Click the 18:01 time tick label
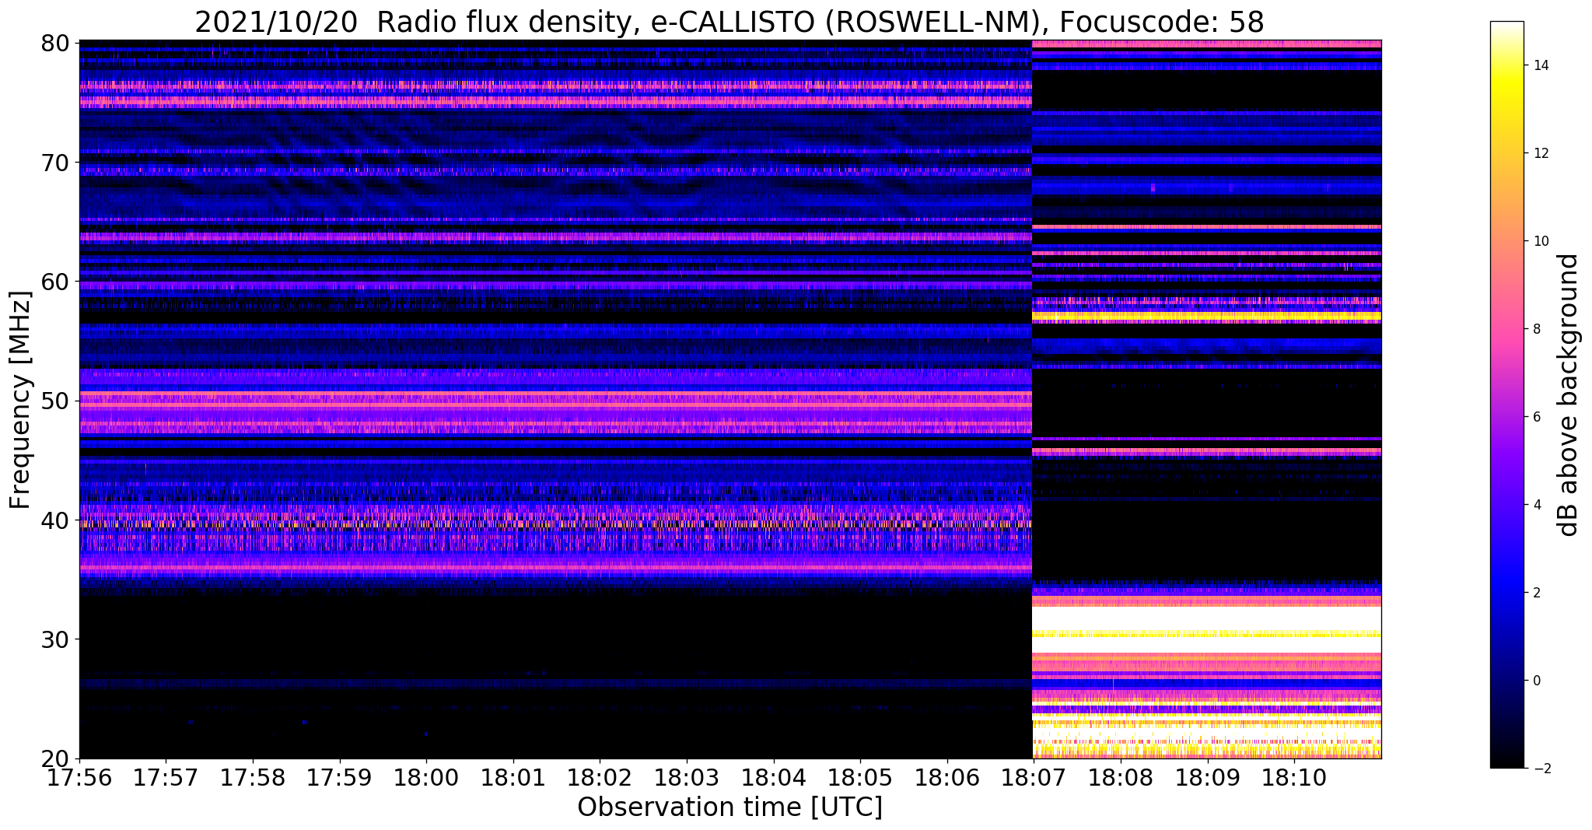This screenshot has height=830, width=1592. tap(513, 778)
